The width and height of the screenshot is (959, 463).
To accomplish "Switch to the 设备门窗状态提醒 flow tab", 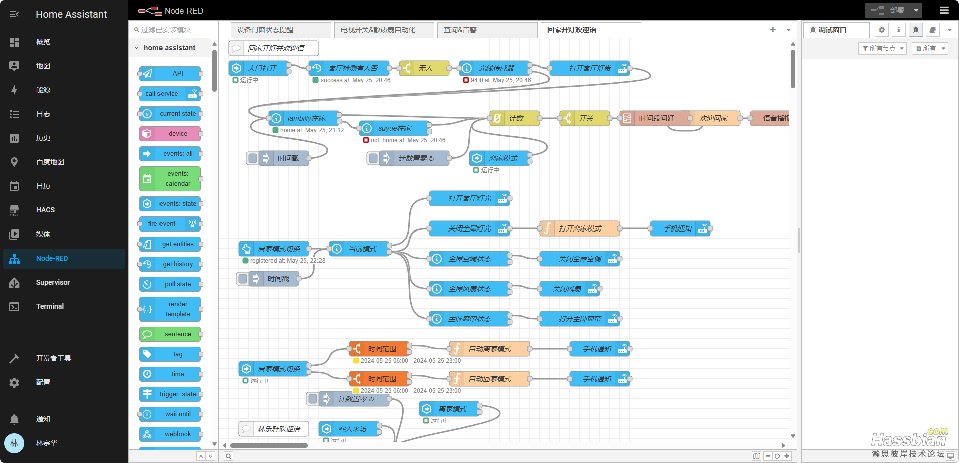I will click(281, 30).
